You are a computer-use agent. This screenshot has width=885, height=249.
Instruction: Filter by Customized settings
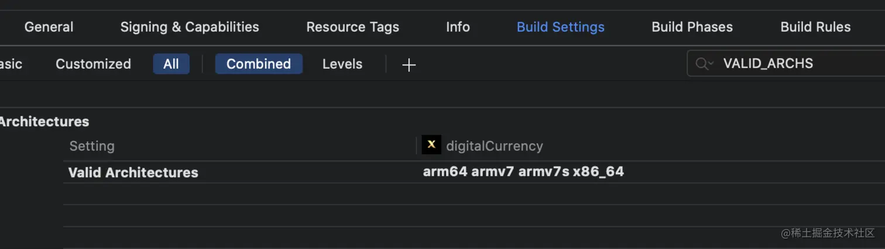point(93,64)
